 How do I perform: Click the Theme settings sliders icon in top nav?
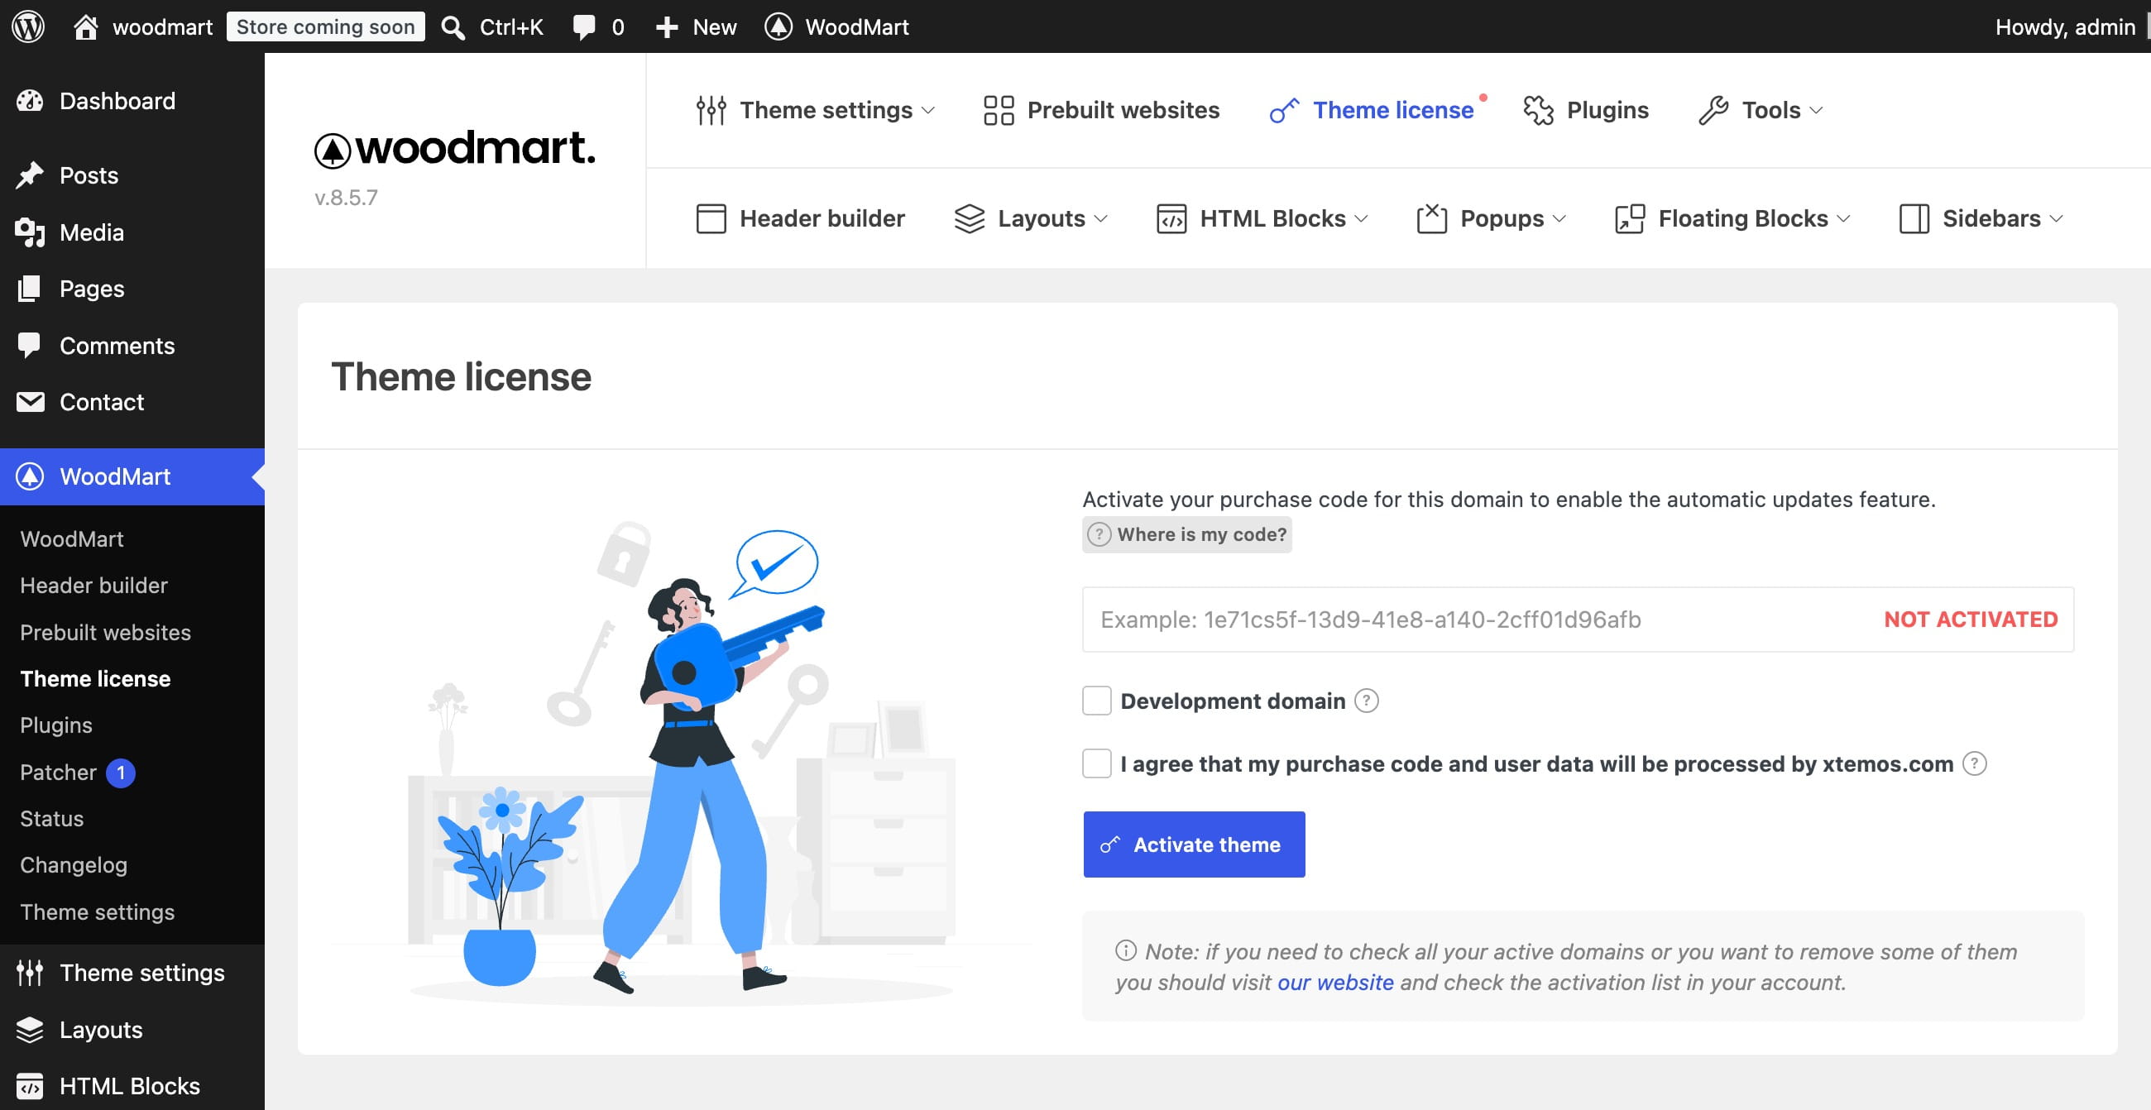click(711, 110)
